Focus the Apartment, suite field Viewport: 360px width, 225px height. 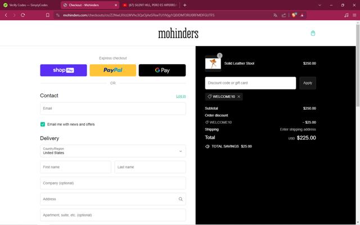(x=112, y=215)
